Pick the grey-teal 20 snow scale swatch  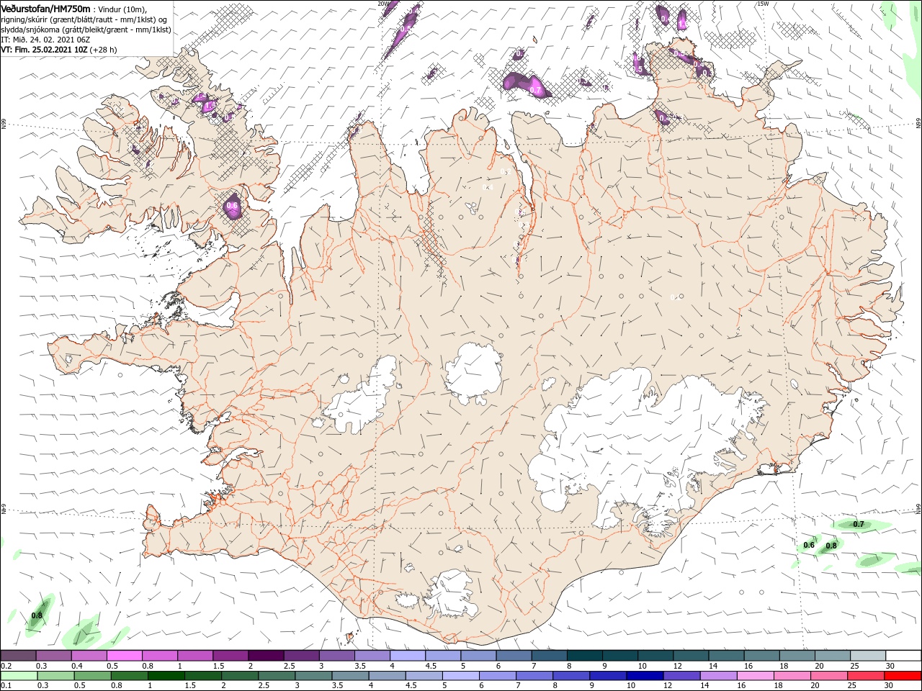[x=833, y=655]
